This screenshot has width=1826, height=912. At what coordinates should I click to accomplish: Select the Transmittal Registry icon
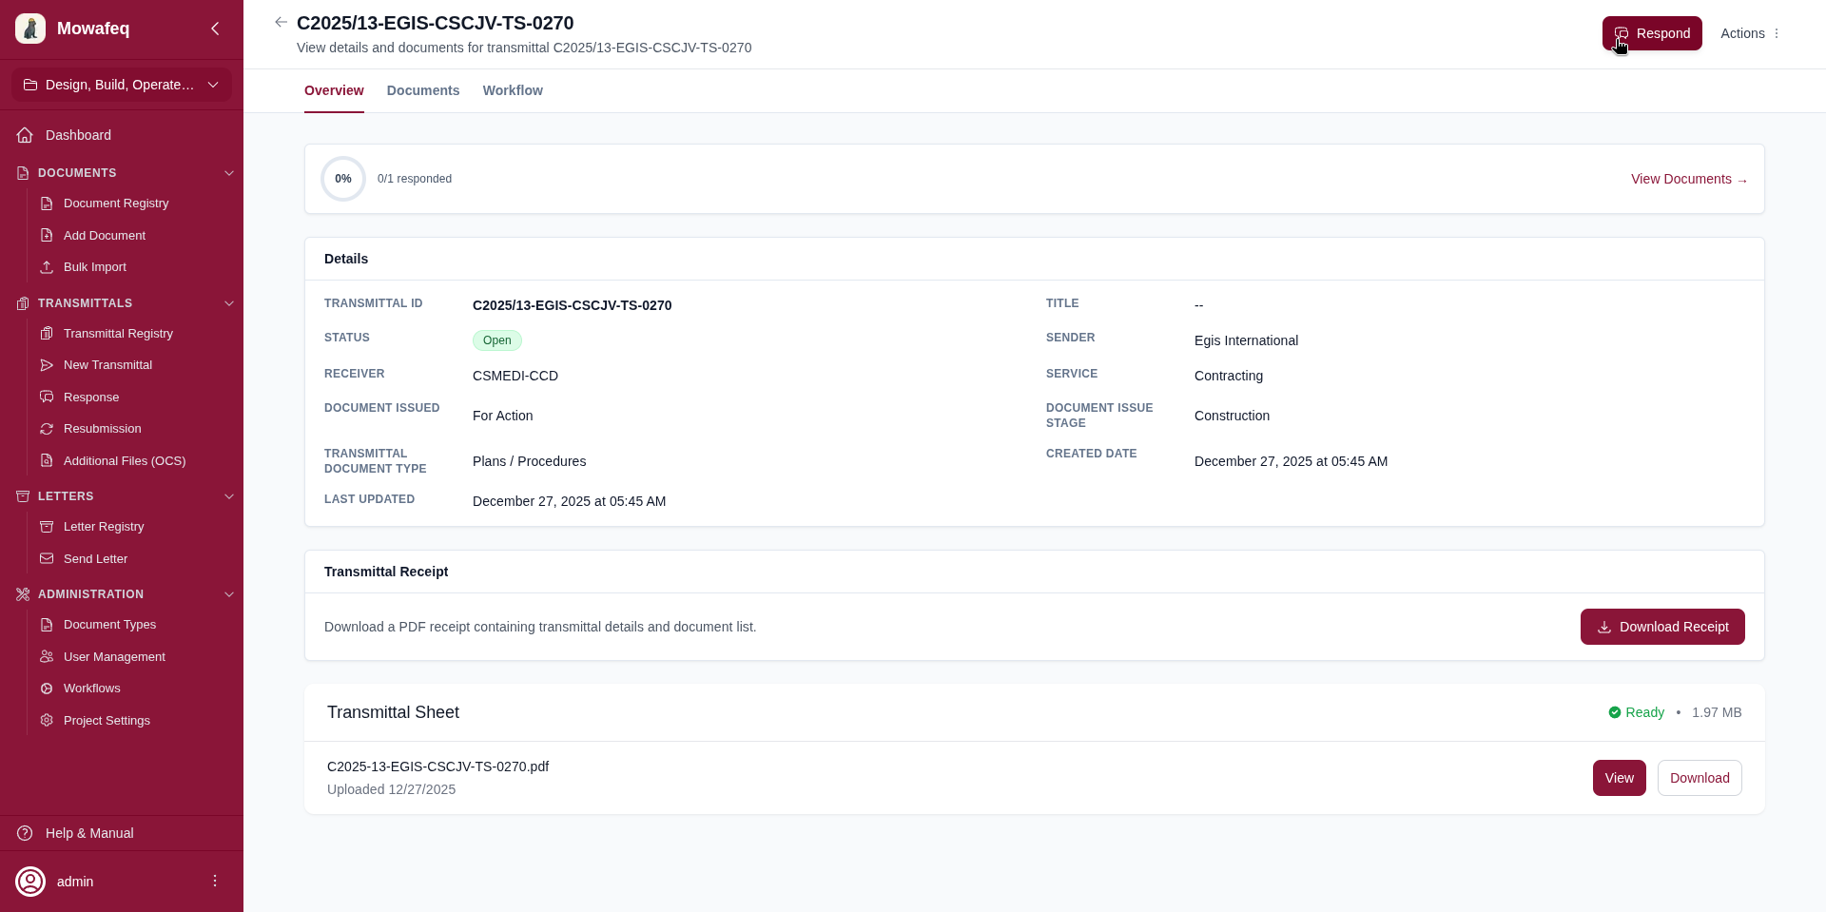point(47,334)
